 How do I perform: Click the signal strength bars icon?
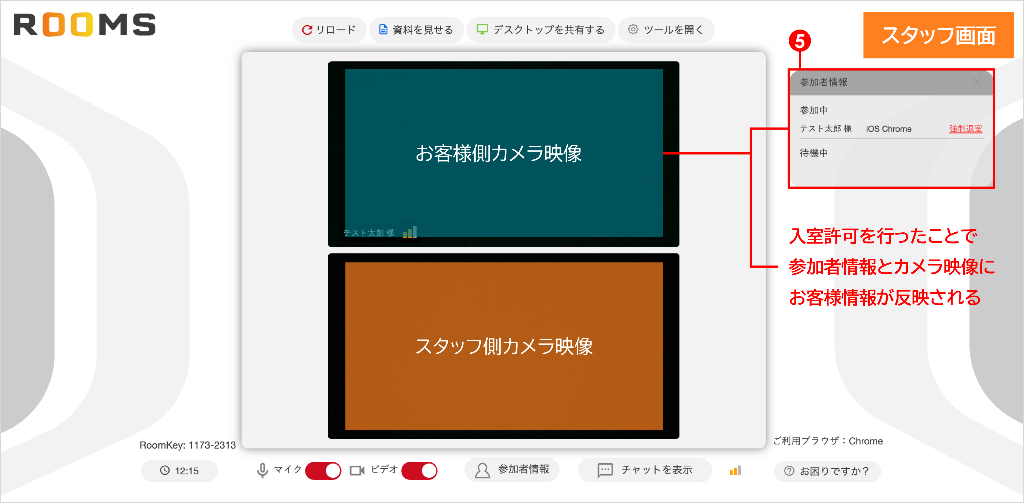point(735,470)
